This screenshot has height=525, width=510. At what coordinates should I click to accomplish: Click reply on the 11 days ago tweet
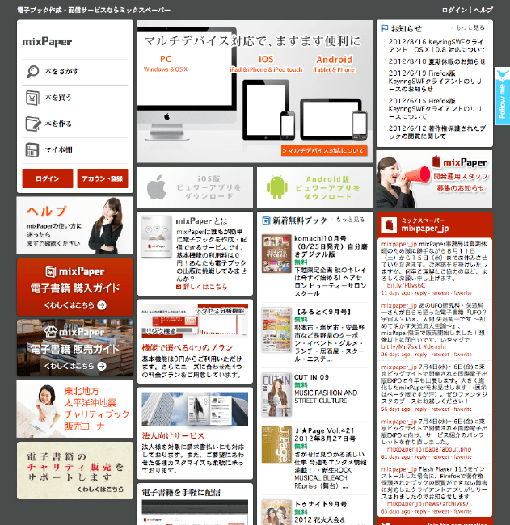421,293
